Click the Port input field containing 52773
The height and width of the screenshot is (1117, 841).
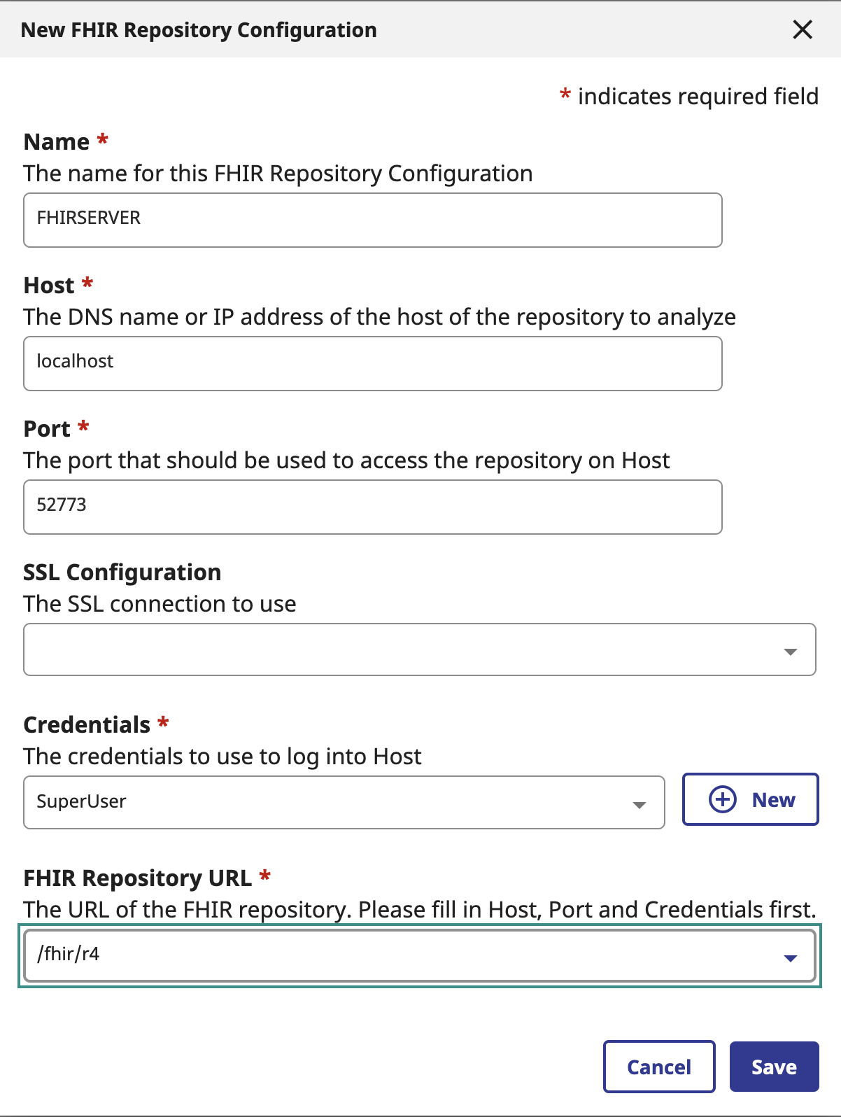tap(373, 507)
